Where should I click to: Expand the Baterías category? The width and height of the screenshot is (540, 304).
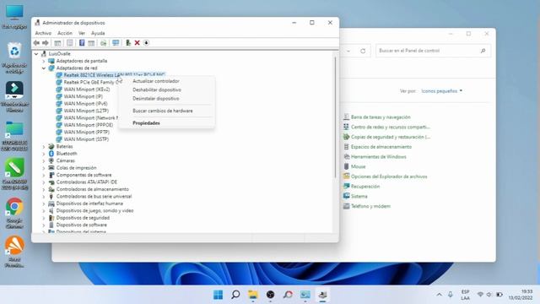tap(44, 146)
